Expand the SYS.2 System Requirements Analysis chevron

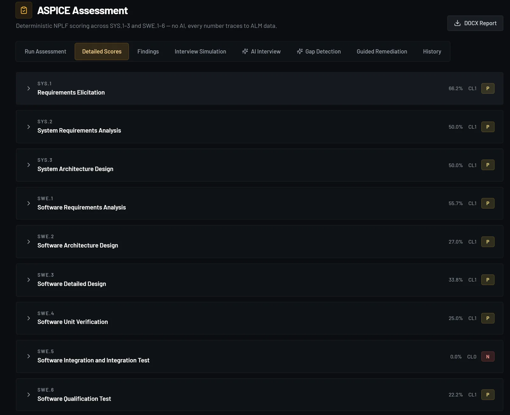[29, 127]
